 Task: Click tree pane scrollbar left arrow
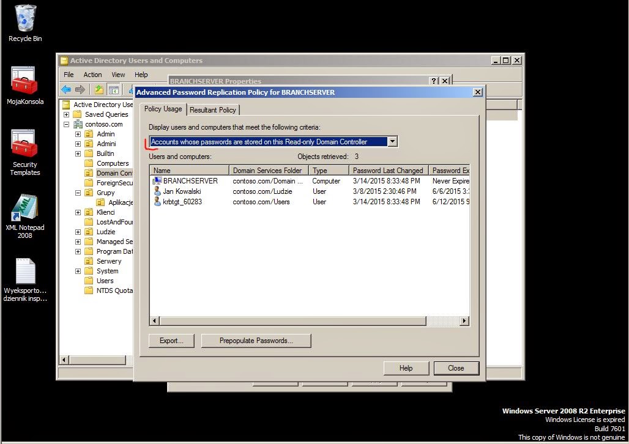(64, 360)
